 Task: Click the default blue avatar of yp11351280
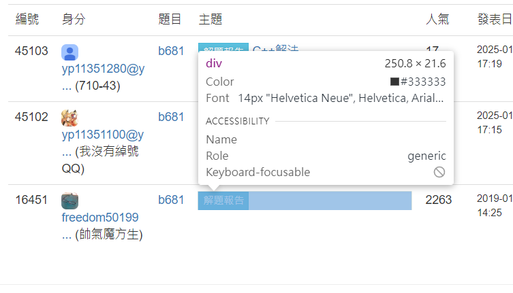tap(69, 52)
